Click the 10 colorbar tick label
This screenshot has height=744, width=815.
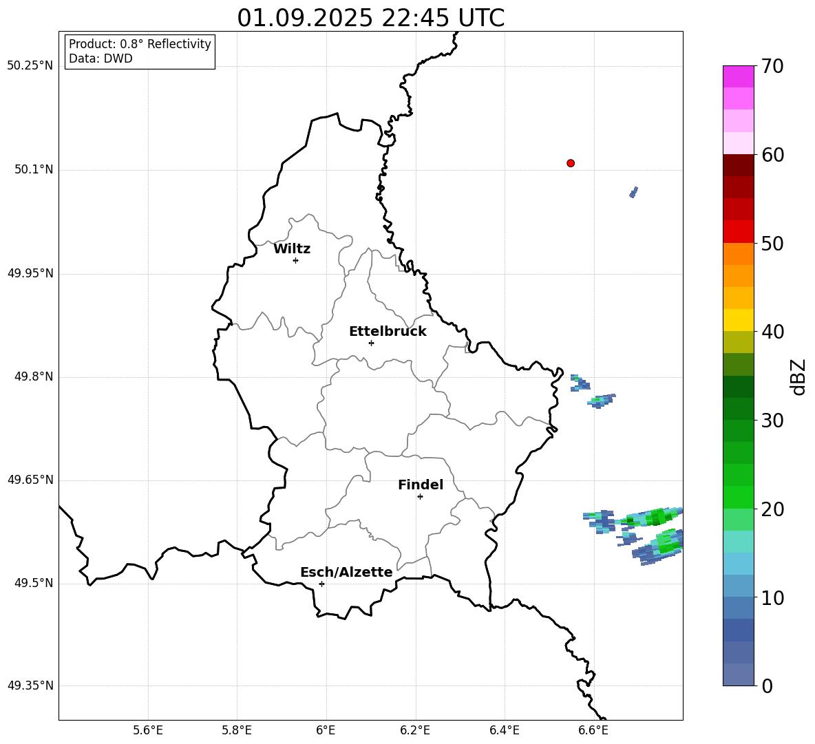point(772,597)
